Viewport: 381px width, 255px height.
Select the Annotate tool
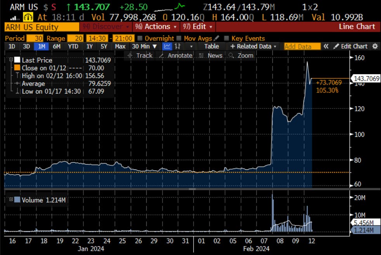point(176,56)
